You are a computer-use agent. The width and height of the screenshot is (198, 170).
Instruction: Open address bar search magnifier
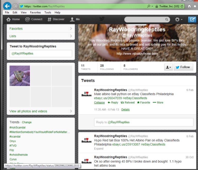[149, 6]
